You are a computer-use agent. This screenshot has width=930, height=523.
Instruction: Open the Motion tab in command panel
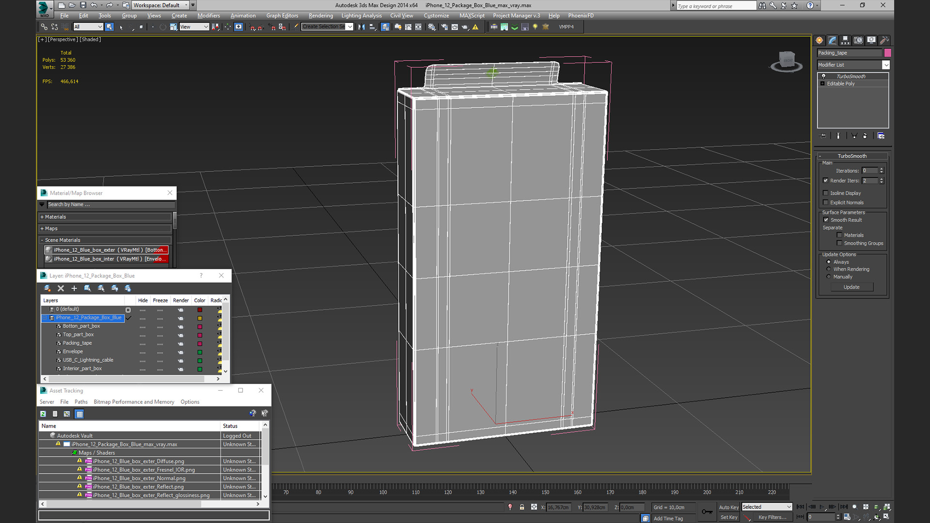[x=858, y=40]
